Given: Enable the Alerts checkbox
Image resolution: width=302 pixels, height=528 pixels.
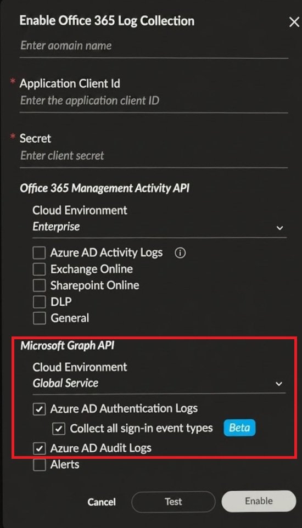Looking at the screenshot, I should tap(39, 465).
